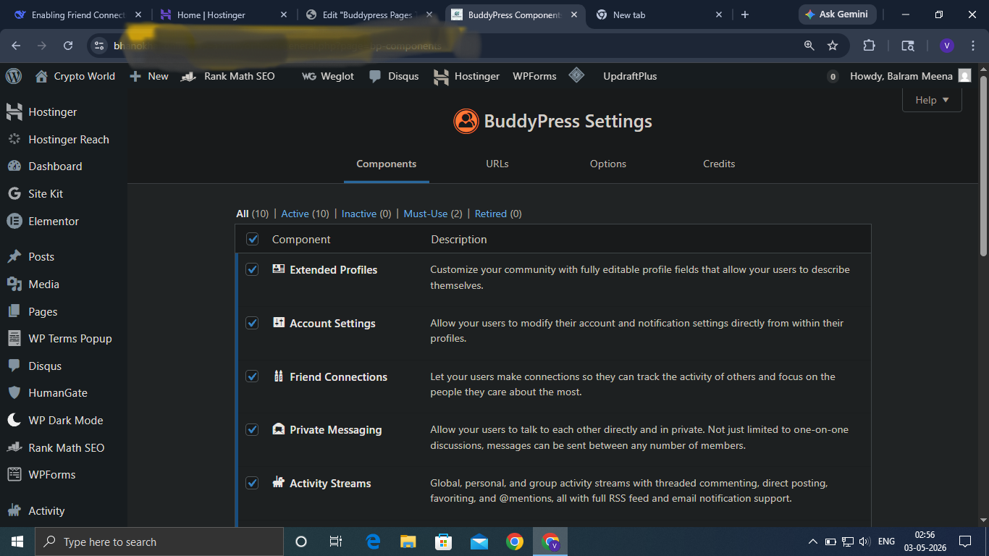This screenshot has height=556, width=989.
Task: Uncheck the Activity Streams checkbox
Action: pos(252,483)
